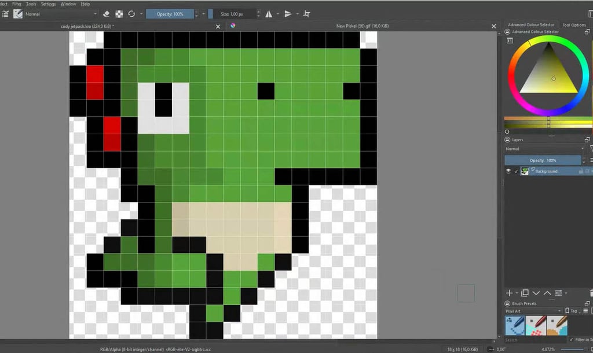This screenshot has height=353, width=593.
Task: Open the layer blending mode Normal dropdown
Action: pyautogui.click(x=545, y=149)
